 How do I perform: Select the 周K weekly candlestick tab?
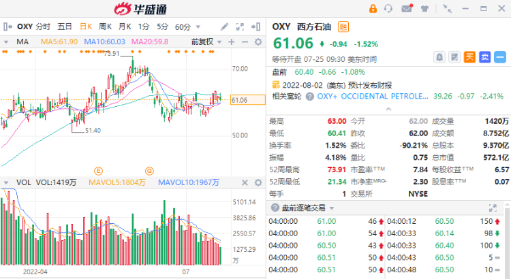pyautogui.click(x=105, y=27)
